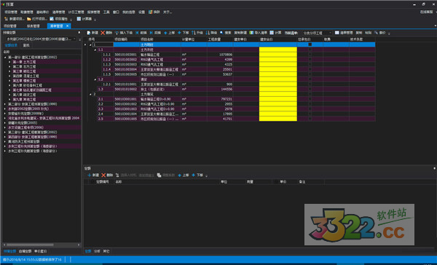
Task: Expand 第三部分 建筑工程概算定额(2002) tree node
Action: [x=5, y=132]
